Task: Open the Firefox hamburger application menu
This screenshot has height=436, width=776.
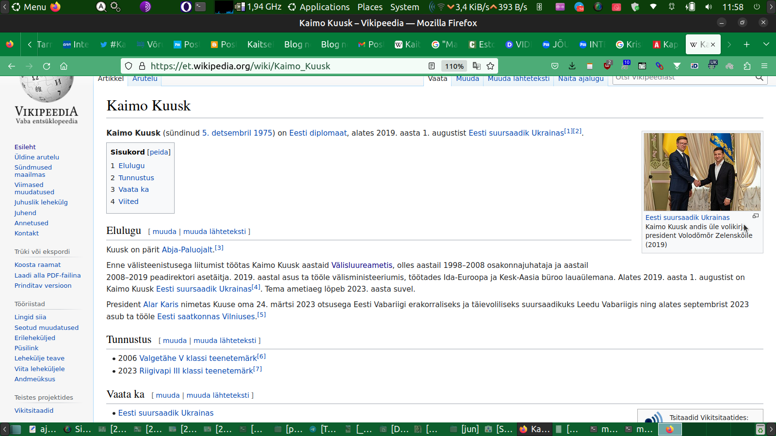Action: point(764,66)
